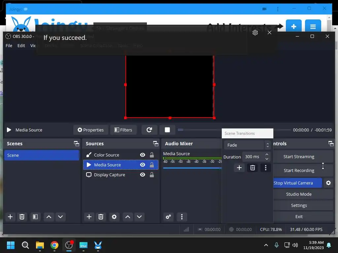Toggle visibility of Display Capture
The width and height of the screenshot is (338, 253).
[x=143, y=175]
